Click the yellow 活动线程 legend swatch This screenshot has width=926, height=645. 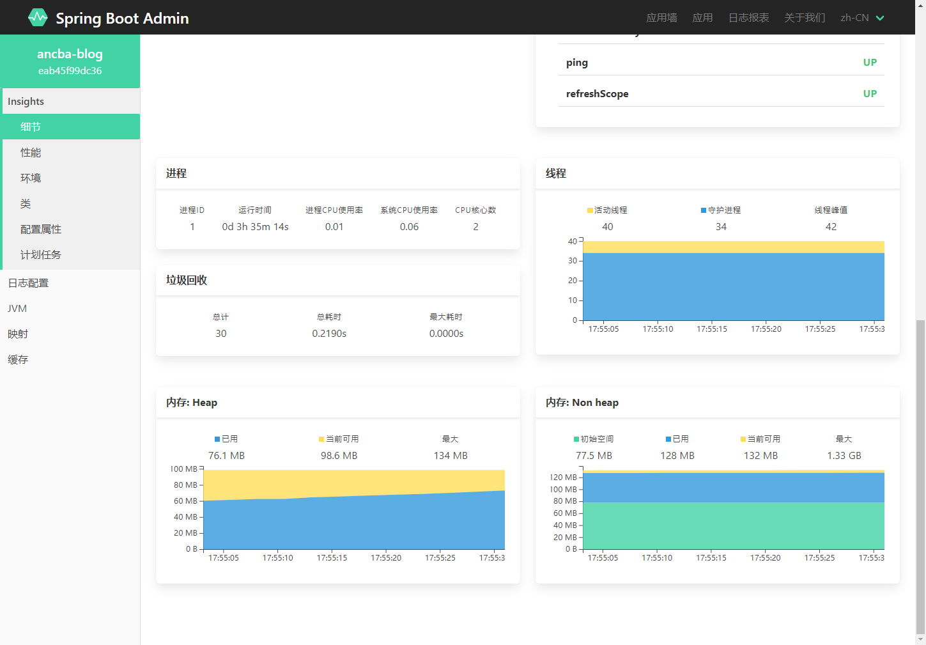(590, 210)
